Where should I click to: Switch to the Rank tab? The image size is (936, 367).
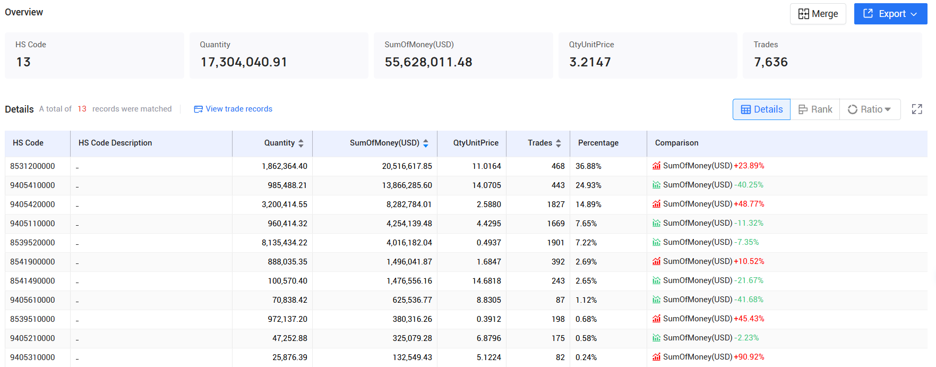(x=815, y=109)
